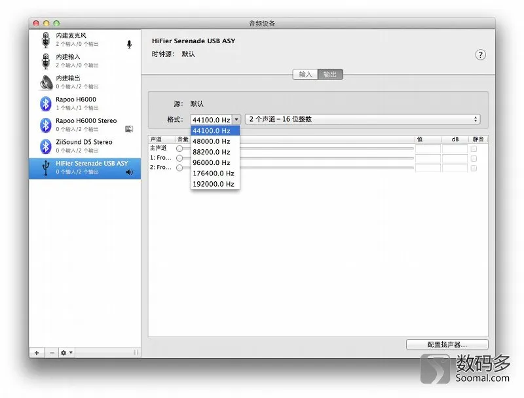Viewport: 524px width, 398px height.
Task: Select 内建输出 in device list
Action: point(85,82)
